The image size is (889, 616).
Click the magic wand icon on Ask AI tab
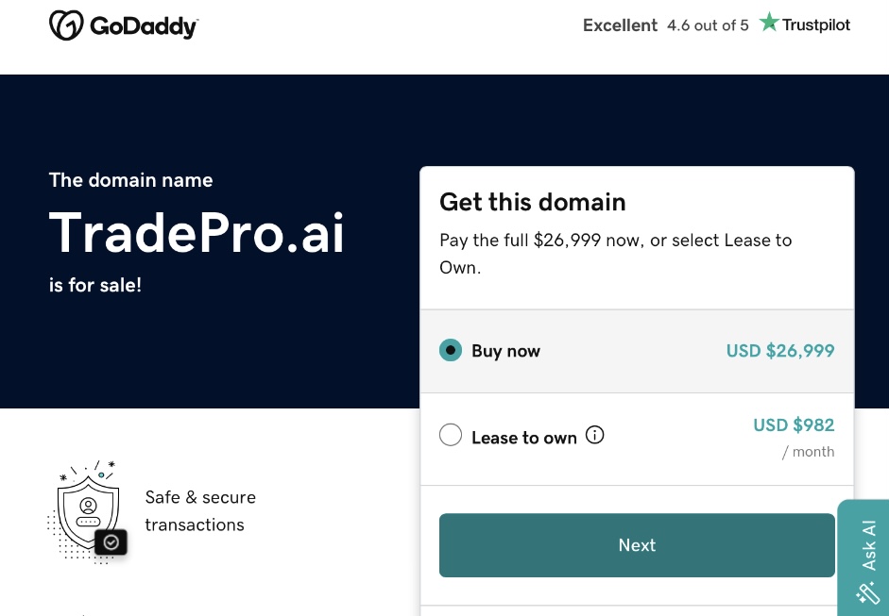click(866, 594)
